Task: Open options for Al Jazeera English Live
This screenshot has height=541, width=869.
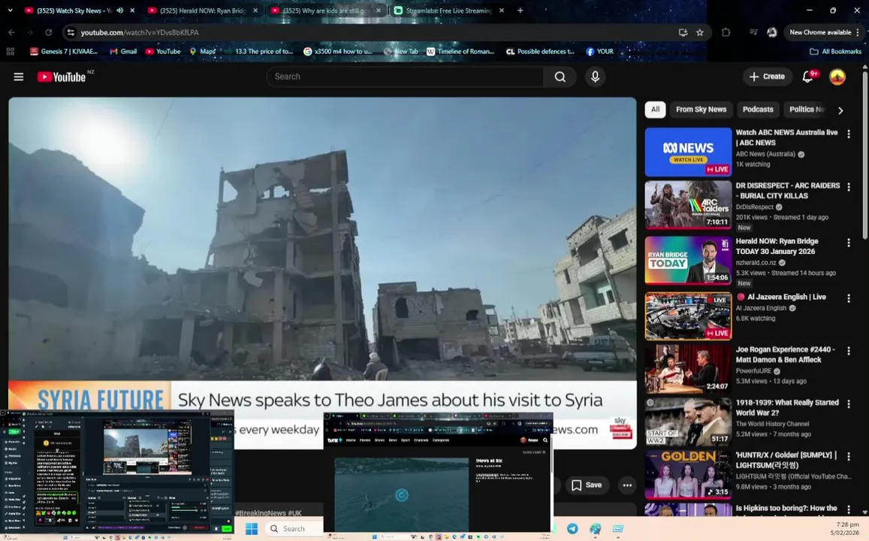Action: (x=849, y=298)
